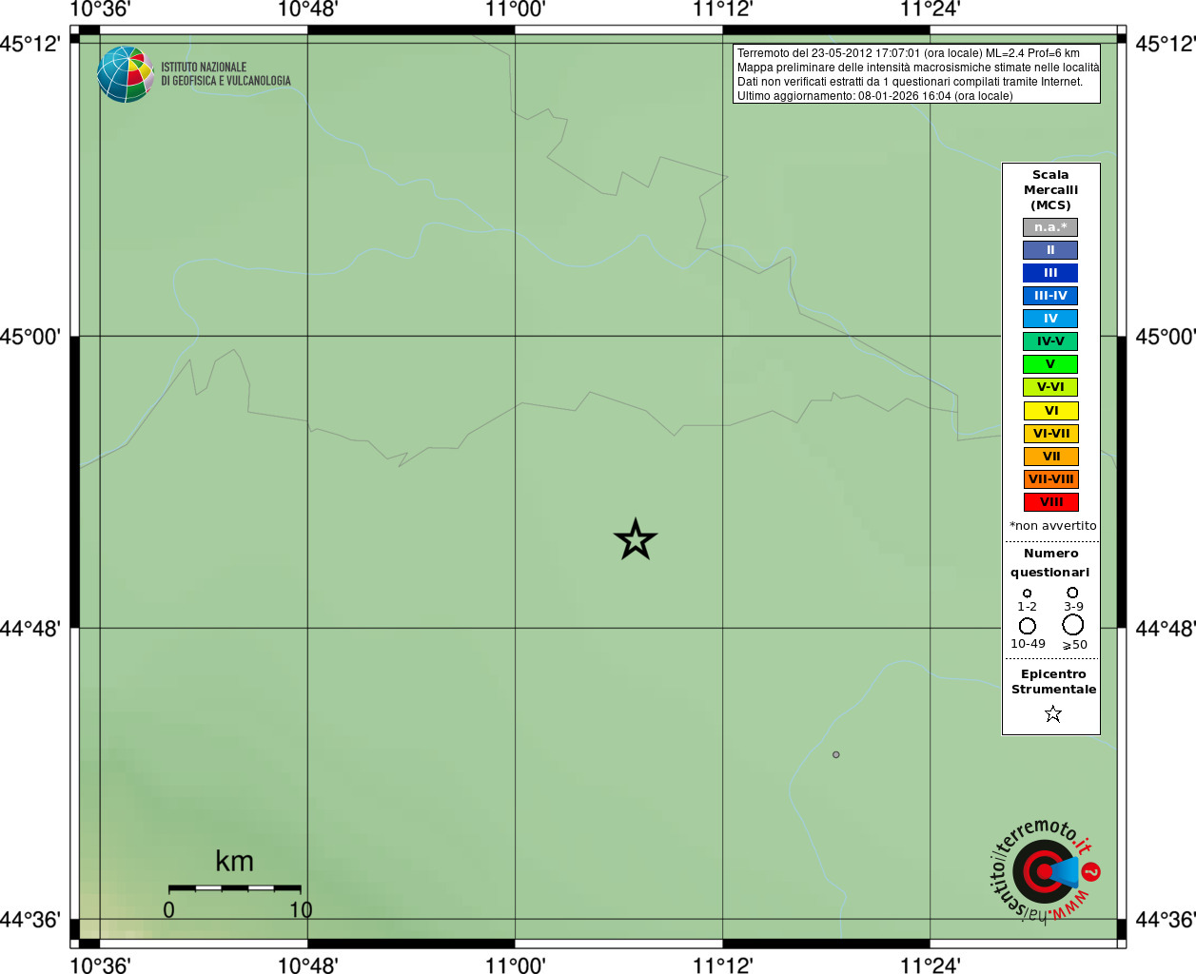Viewport: 1196px width, 974px height.
Task: Click the INGV globe logo
Action: tap(126, 74)
